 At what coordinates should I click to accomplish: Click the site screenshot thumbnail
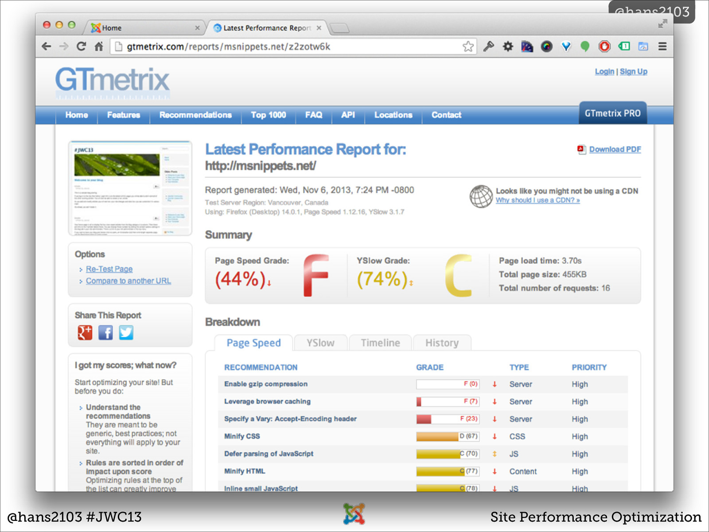coord(130,188)
